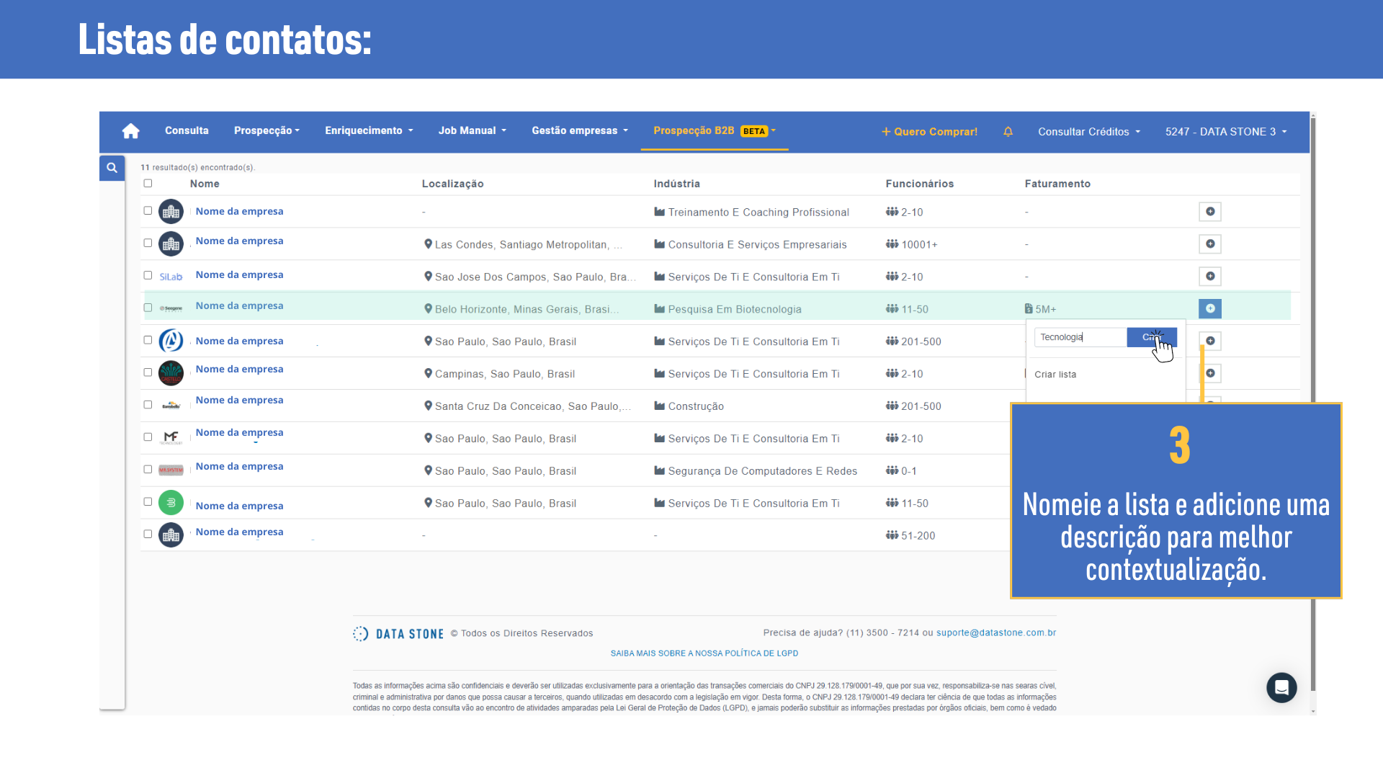Select the checkbox for the Belo Horizonte row

148,308
